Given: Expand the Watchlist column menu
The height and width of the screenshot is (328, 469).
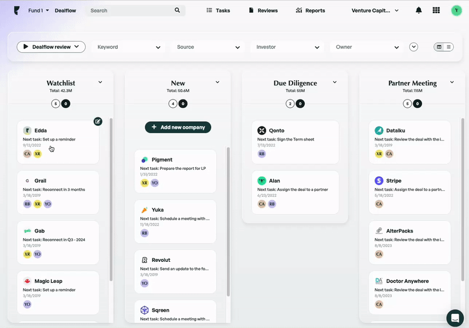Looking at the screenshot, I should point(100,83).
